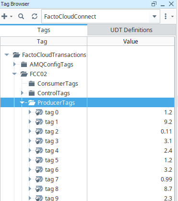Select the FactoCloudTransactions tree label
Image resolution: width=178 pixels, height=201 pixels.
(x=54, y=55)
